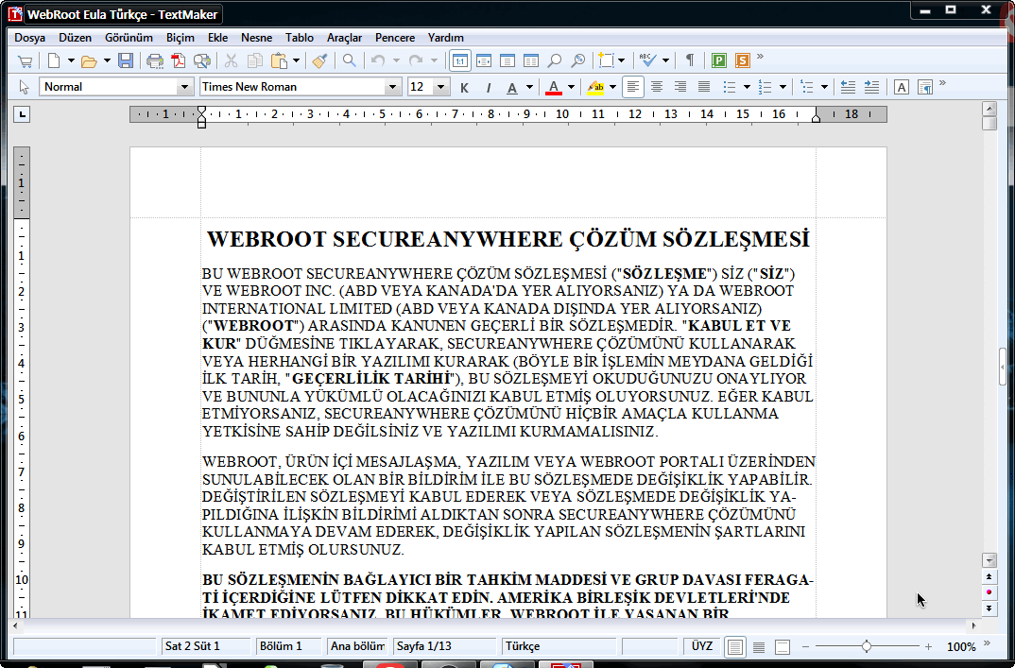Click the Undo arrow icon
1015x668 pixels.
[378, 60]
